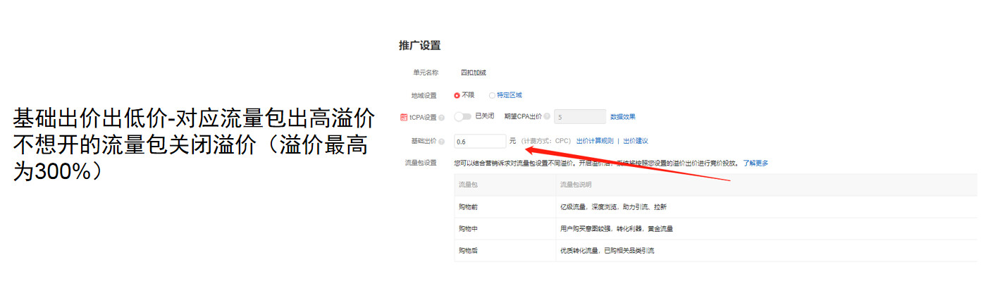This screenshot has height=291, width=988.
Task: Select the 购物前 traffic package row
Action: [x=469, y=207]
